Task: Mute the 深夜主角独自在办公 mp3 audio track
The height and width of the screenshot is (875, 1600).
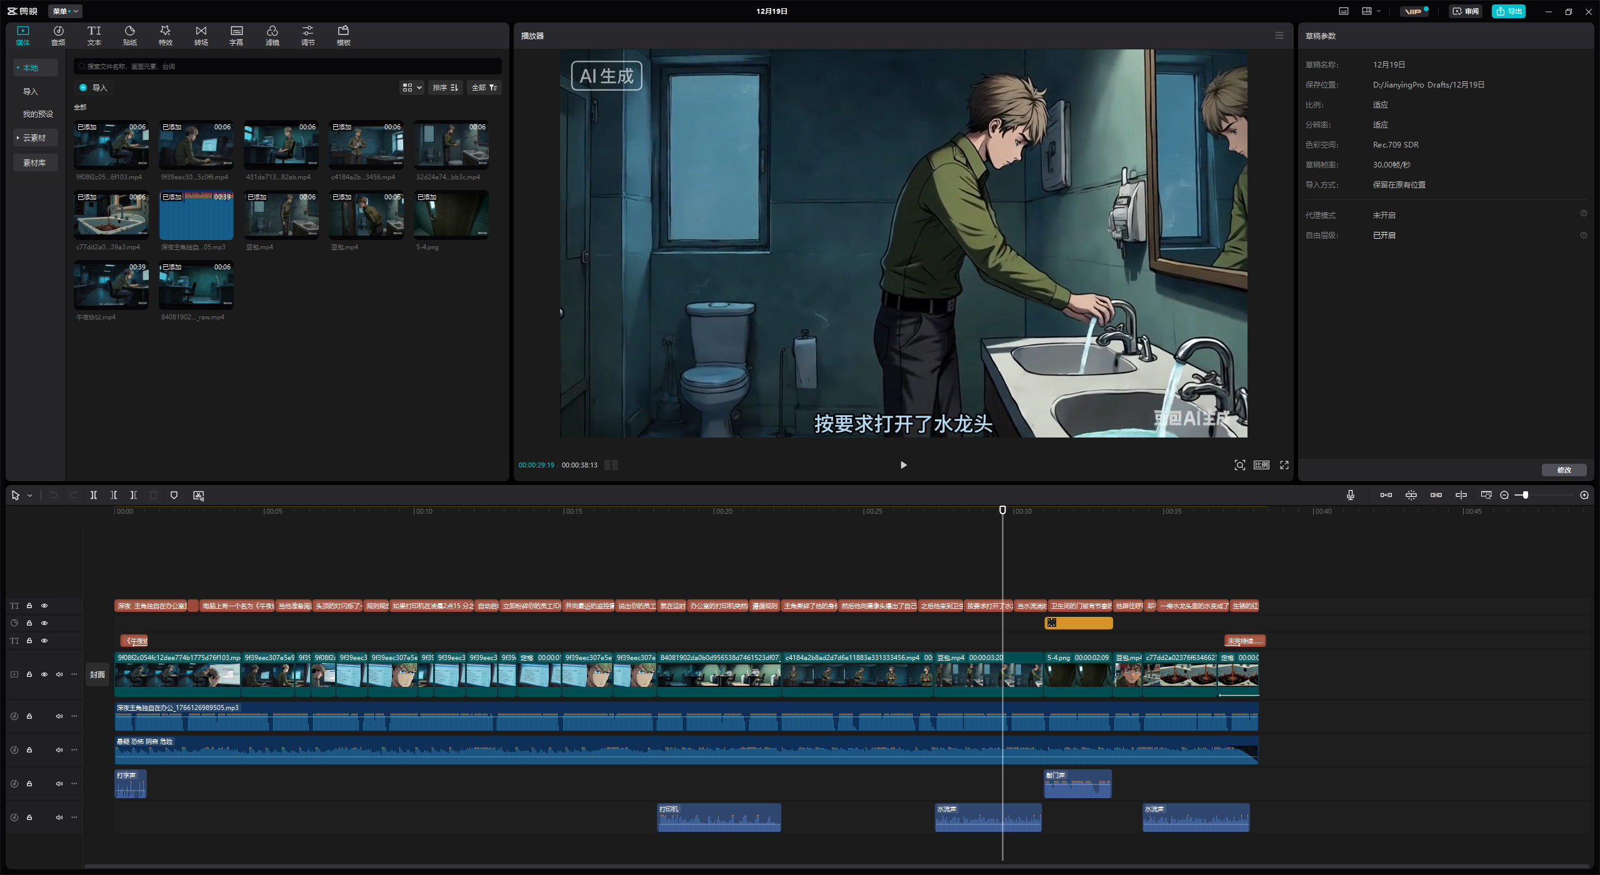Action: pos(59,716)
